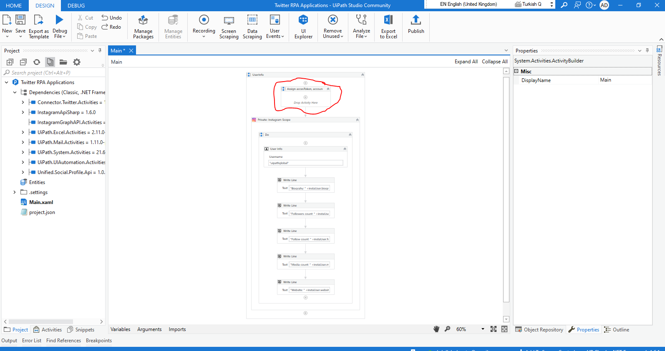Viewport: 665px width, 351px height.
Task: Edit the Username field "uipathglobal"
Action: (305, 163)
